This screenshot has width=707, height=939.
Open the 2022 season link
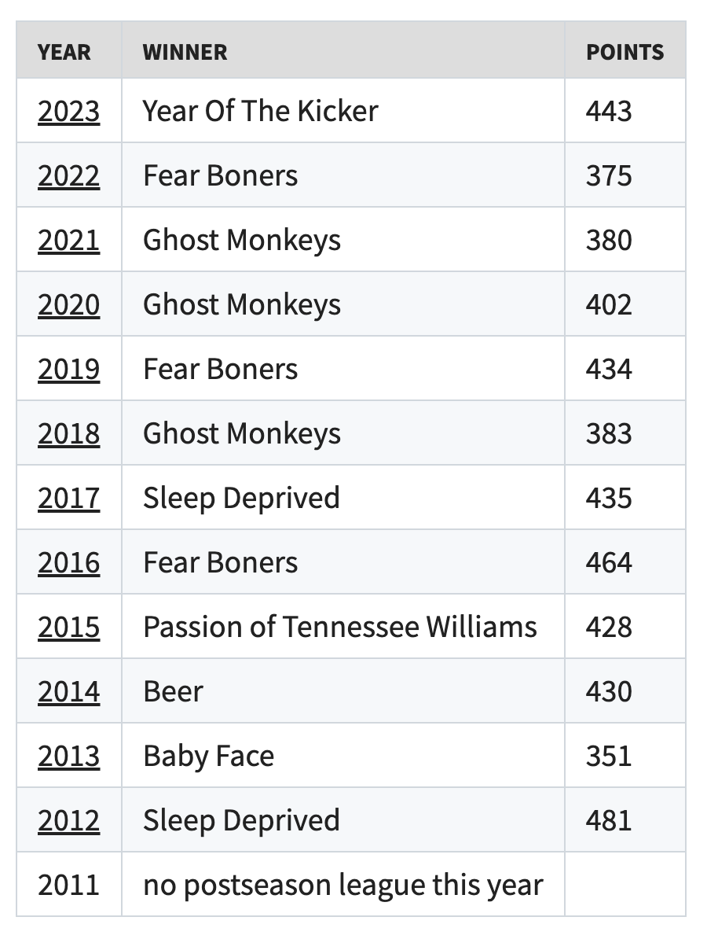69,175
